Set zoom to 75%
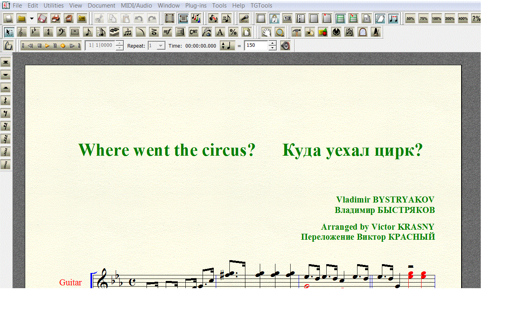 pyautogui.click(x=424, y=18)
